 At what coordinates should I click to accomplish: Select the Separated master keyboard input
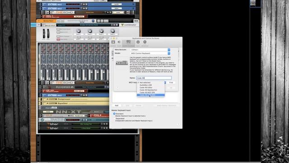(x=114, y=119)
